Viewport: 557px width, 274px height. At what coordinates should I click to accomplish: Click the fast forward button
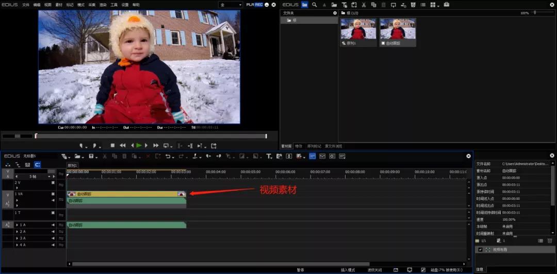(156, 146)
